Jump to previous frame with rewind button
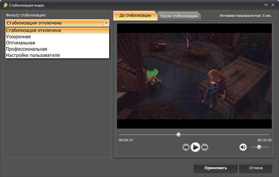The height and width of the screenshot is (177, 279). (x=186, y=147)
